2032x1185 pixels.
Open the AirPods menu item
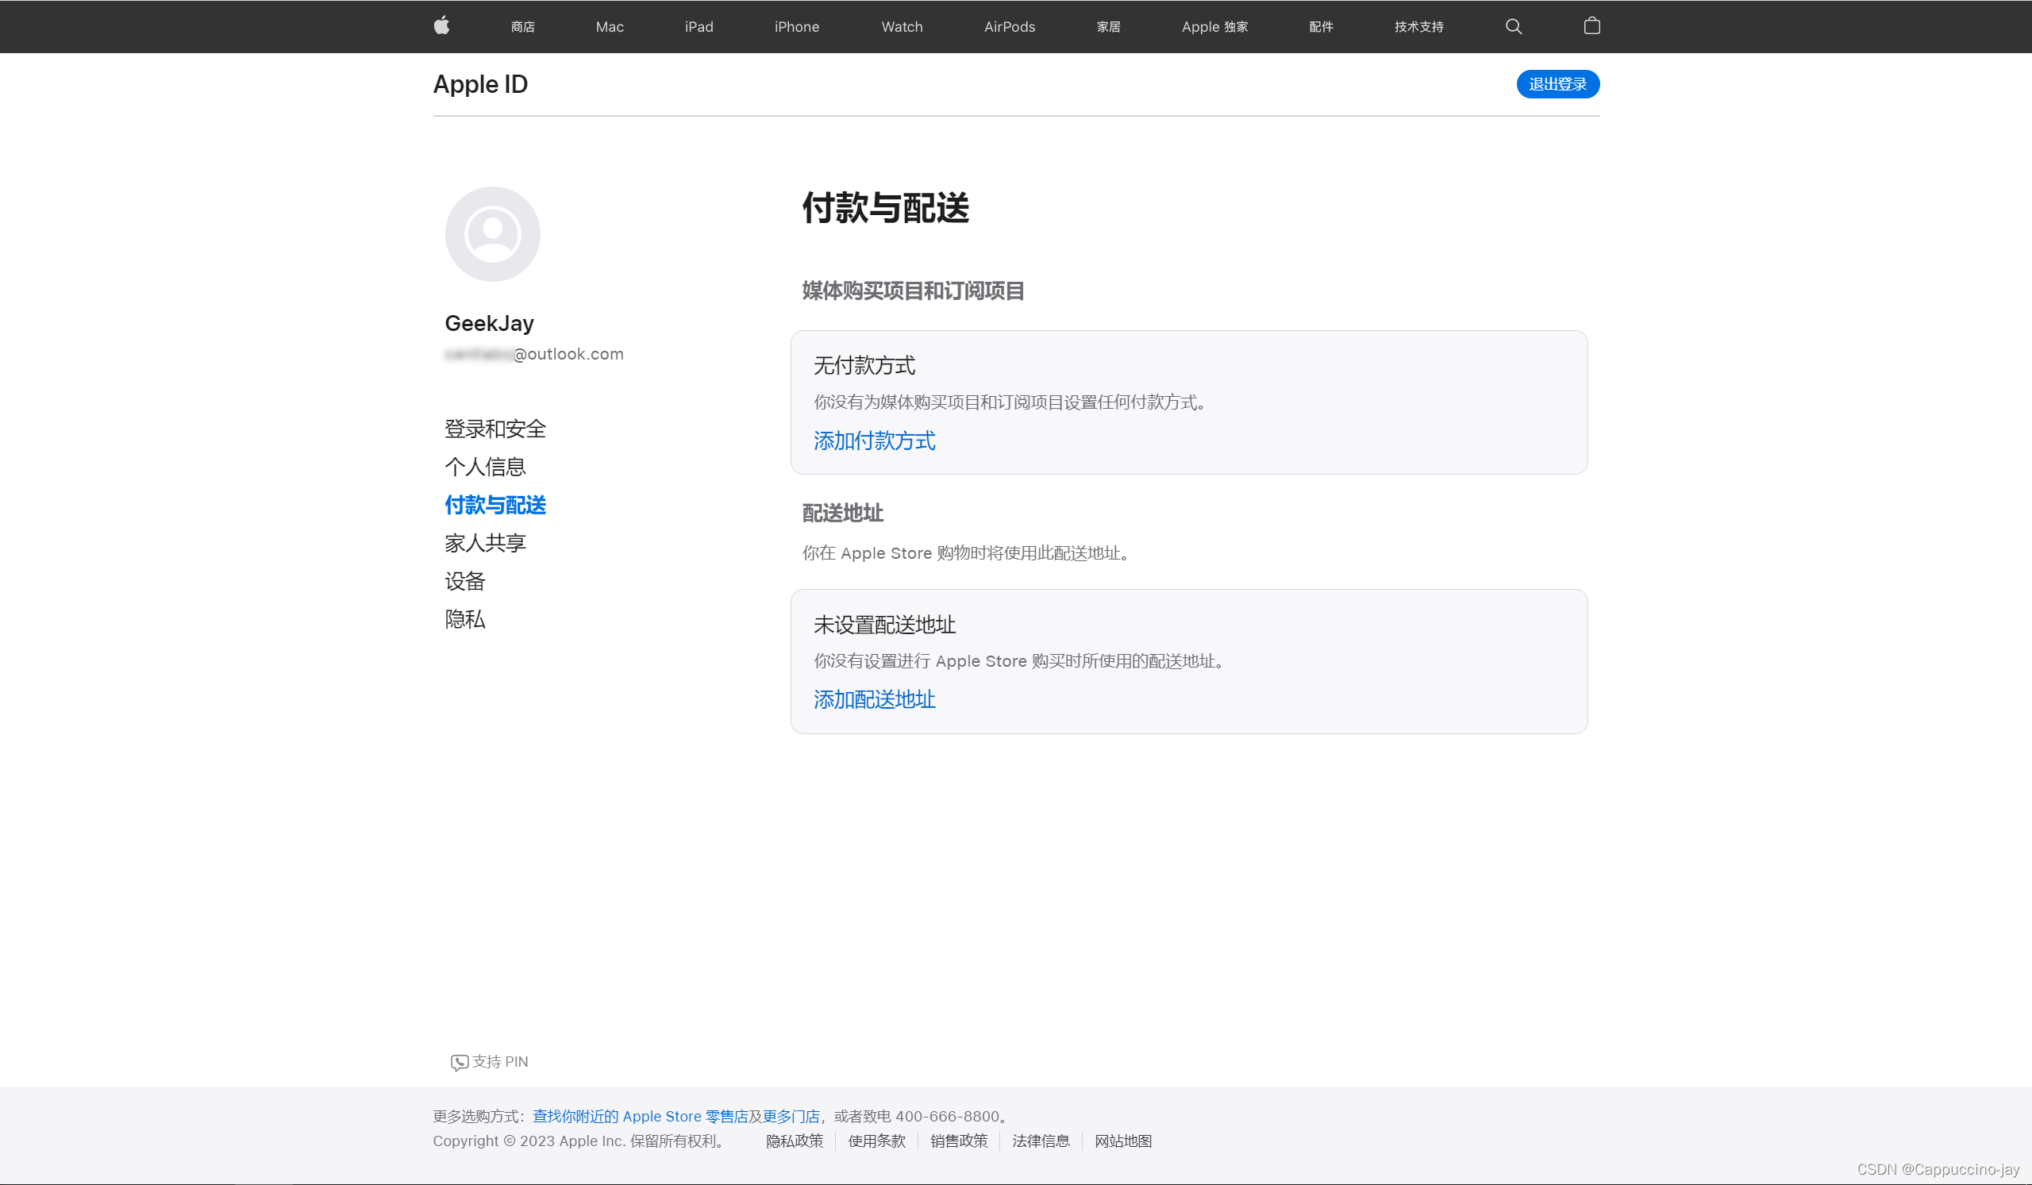pyautogui.click(x=1010, y=27)
